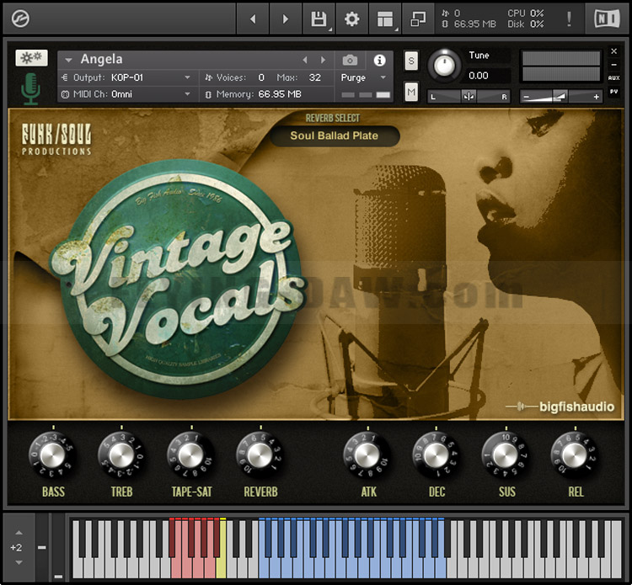Click the volume plus button
The height and width of the screenshot is (585, 632).
596,97
